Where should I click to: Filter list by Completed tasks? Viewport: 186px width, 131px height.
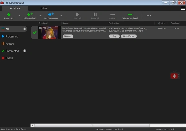12,51
